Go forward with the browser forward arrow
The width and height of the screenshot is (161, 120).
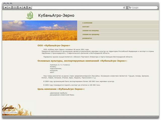(x=10, y=7)
